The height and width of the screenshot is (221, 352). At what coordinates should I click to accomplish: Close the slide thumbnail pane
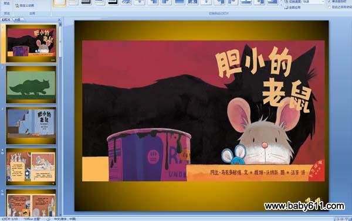[59, 20]
